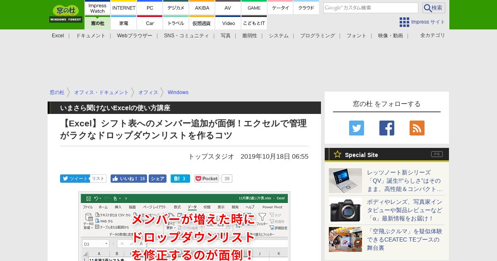The height and width of the screenshot is (261, 497).
Task: Click the PR badge in Special Site
Action: coord(437,154)
